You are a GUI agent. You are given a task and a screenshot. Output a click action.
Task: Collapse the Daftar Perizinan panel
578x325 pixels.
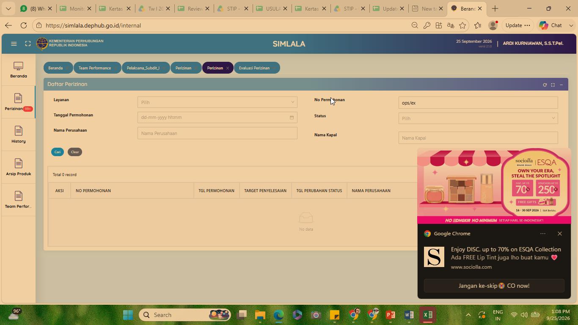click(x=561, y=85)
